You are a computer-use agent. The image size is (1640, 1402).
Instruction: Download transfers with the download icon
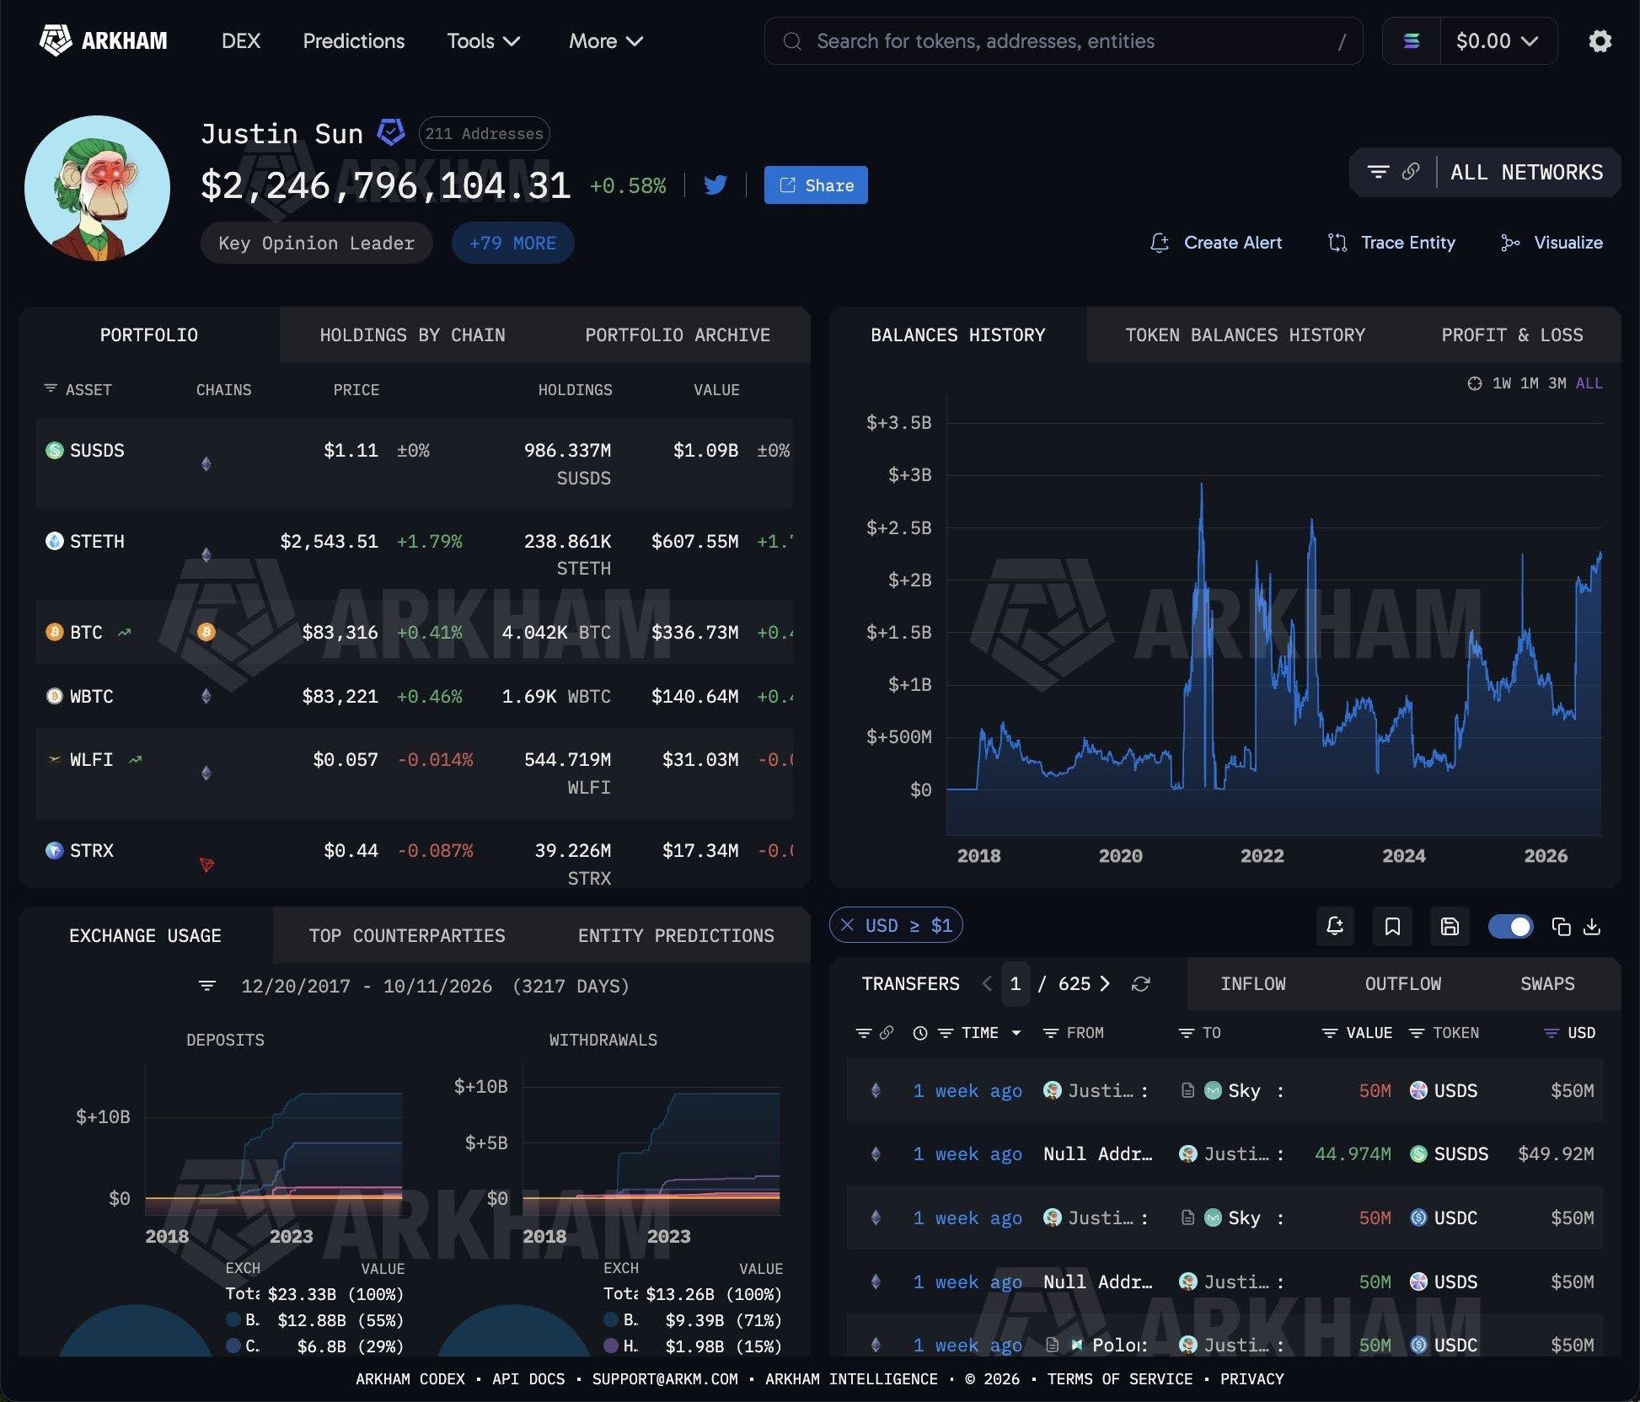[1591, 927]
